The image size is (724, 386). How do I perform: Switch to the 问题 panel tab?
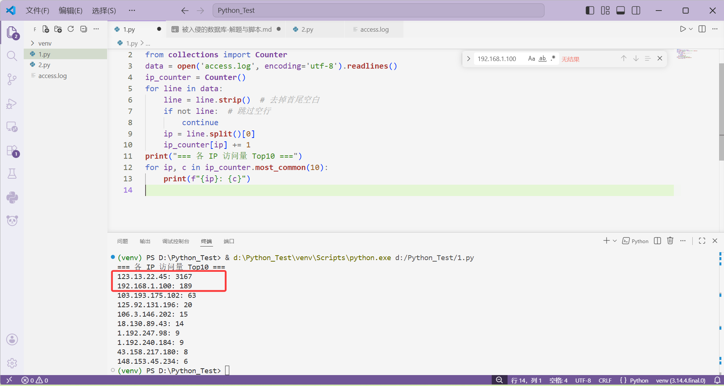point(123,241)
